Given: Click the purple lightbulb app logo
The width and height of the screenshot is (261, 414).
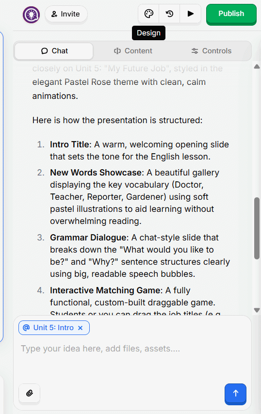Looking at the screenshot, I should (31, 15).
